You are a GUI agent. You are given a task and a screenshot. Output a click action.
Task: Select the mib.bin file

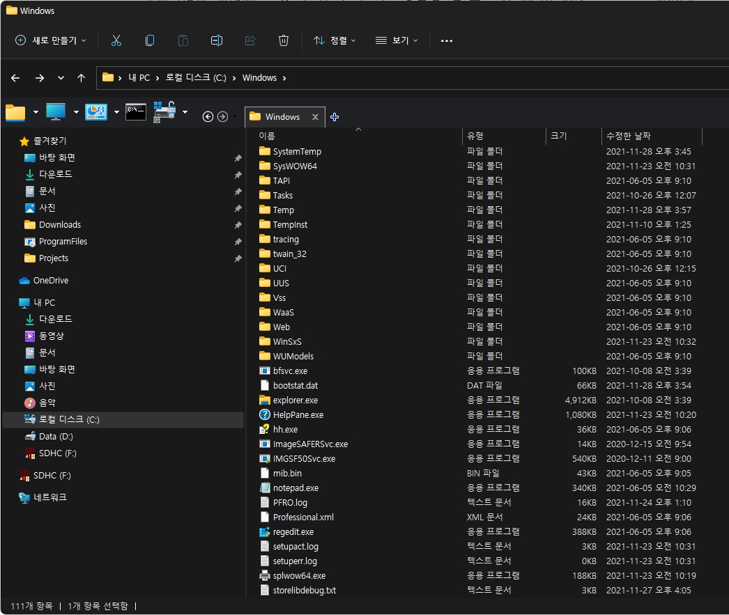click(287, 474)
